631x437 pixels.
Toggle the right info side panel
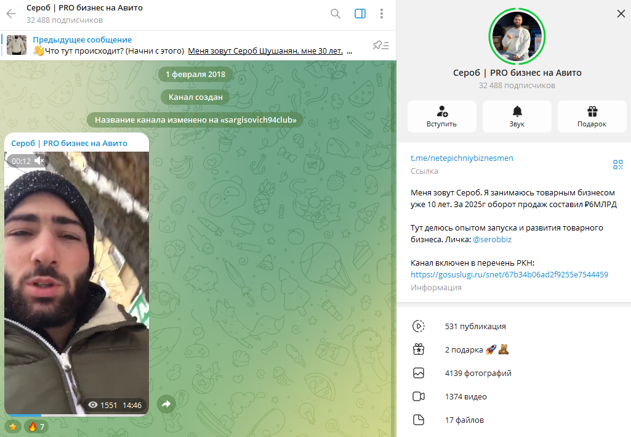click(360, 14)
